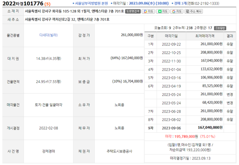Copy address with 주소 복사 button
The width and height of the screenshot is (239, 165).
194,12
